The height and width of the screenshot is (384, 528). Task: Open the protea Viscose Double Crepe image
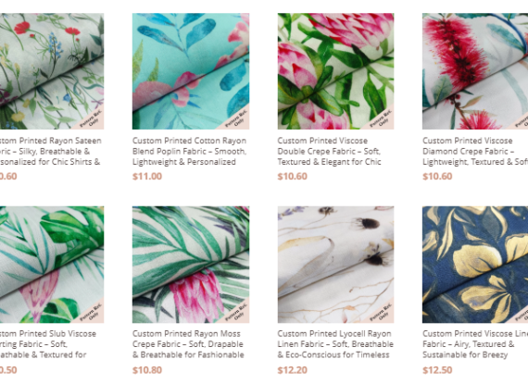tap(335, 71)
